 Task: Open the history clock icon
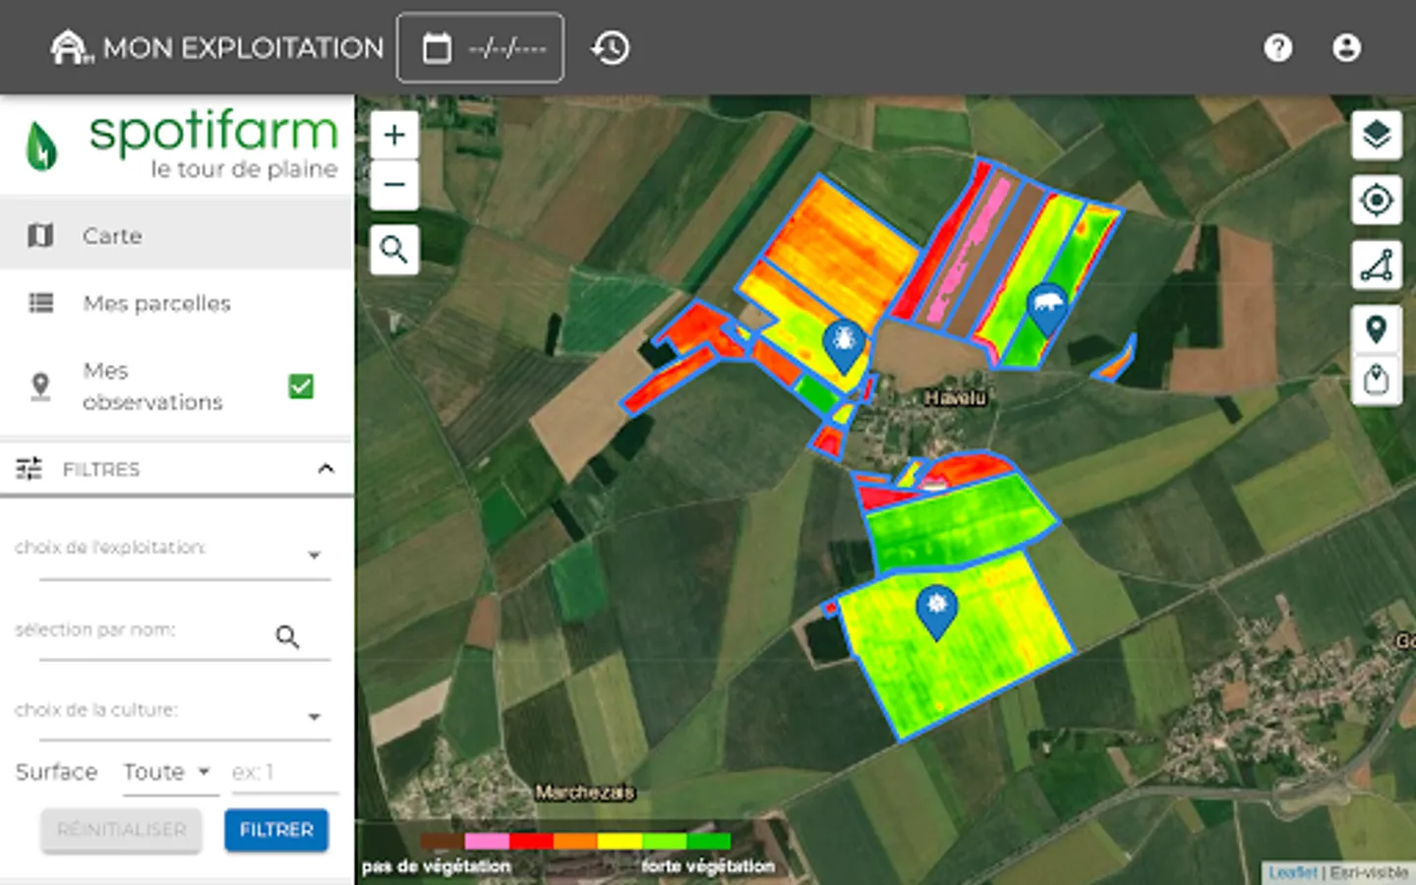tap(610, 47)
